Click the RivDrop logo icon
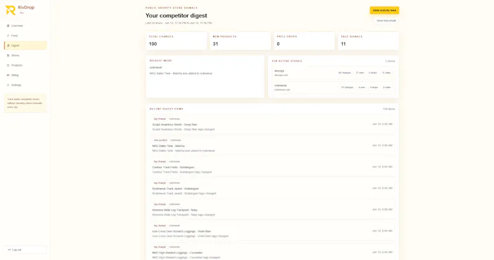Image resolution: width=494 pixels, height=260 pixels. [x=10, y=10]
